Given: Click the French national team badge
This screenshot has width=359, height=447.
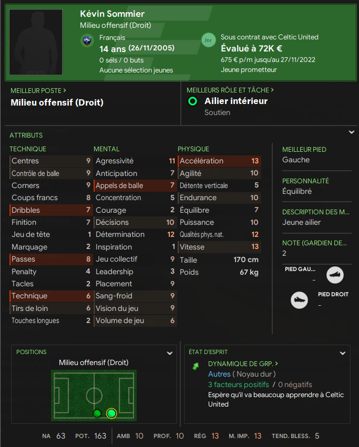Looking at the screenshot, I should (x=87, y=41).
